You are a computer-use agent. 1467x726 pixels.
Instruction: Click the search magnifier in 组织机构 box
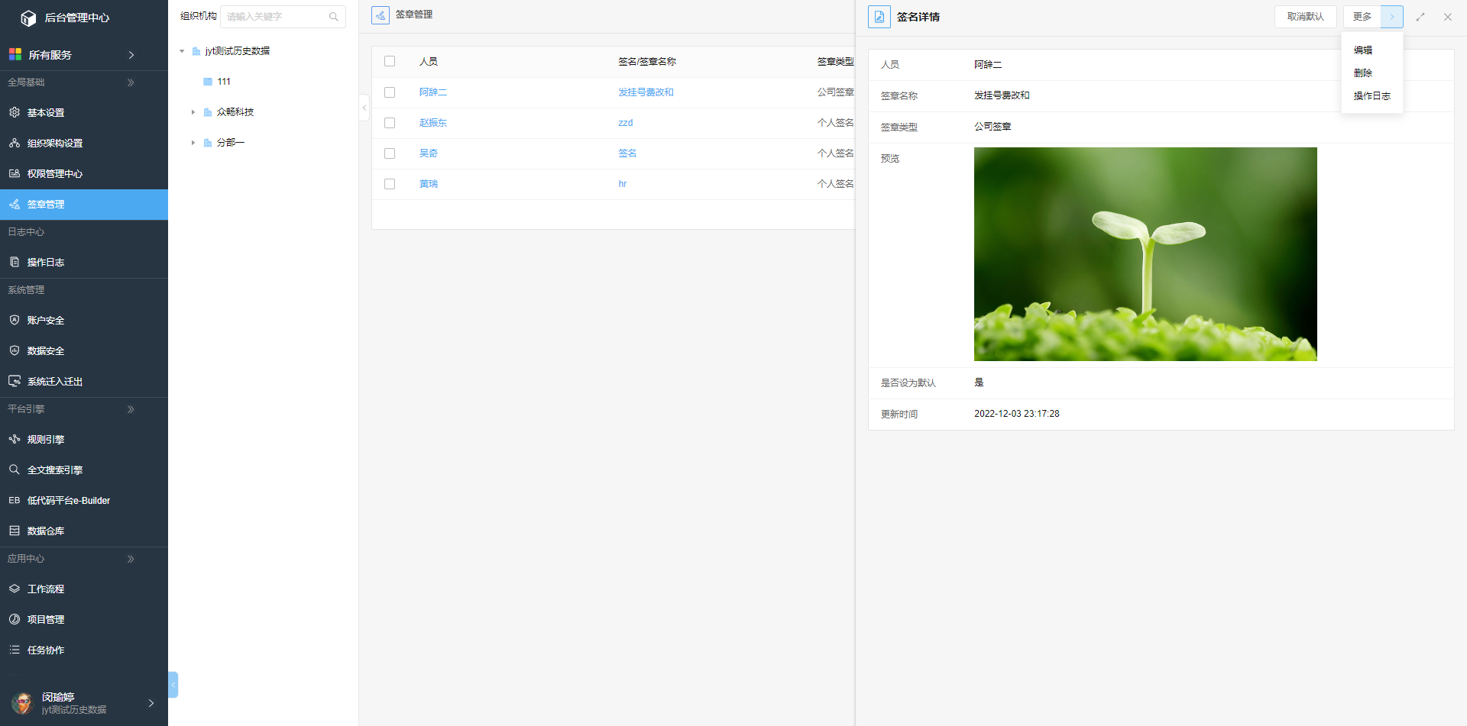tap(334, 17)
